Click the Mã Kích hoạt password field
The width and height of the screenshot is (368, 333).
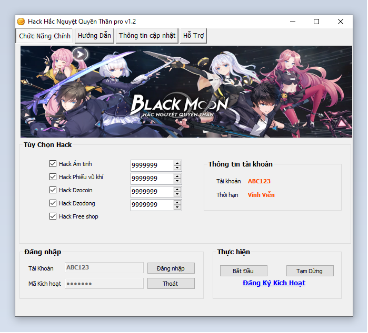coord(104,284)
